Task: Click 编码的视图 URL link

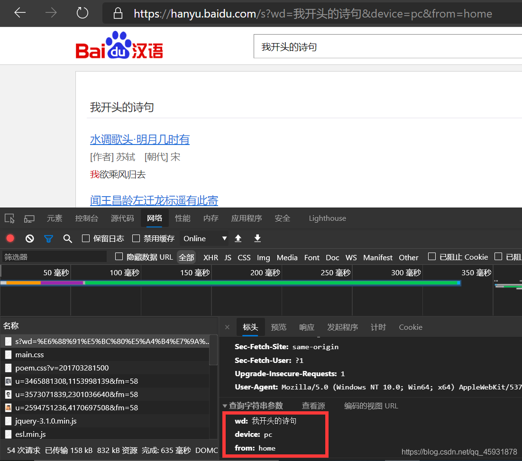Action: coord(371,406)
